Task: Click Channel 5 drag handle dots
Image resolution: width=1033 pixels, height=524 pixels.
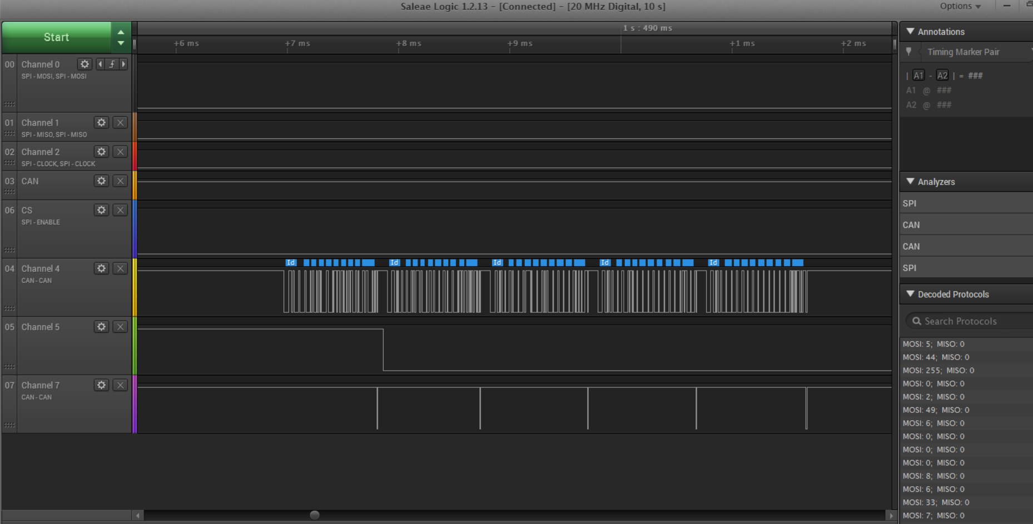Action: [x=9, y=366]
